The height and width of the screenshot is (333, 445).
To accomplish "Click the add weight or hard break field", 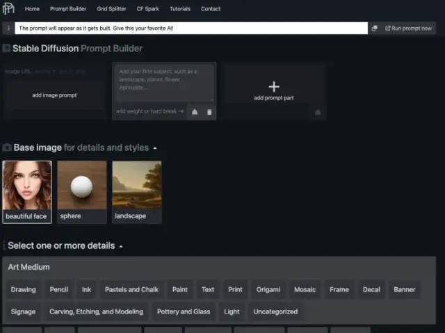I will [150, 111].
